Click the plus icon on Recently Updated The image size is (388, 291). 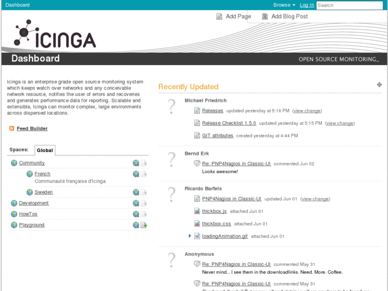[x=379, y=85]
